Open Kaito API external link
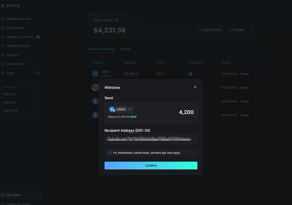This screenshot has height=205, width=292. tap(20, 102)
